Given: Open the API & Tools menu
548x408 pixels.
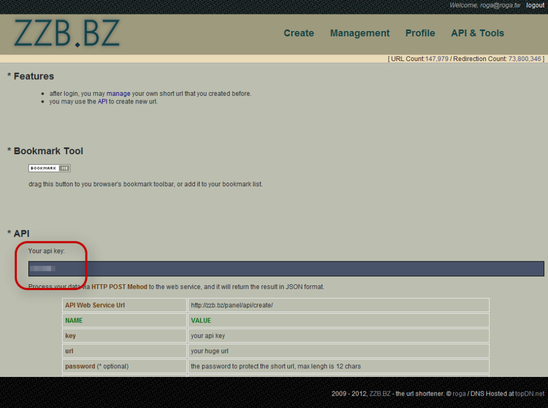Looking at the screenshot, I should (x=477, y=33).
